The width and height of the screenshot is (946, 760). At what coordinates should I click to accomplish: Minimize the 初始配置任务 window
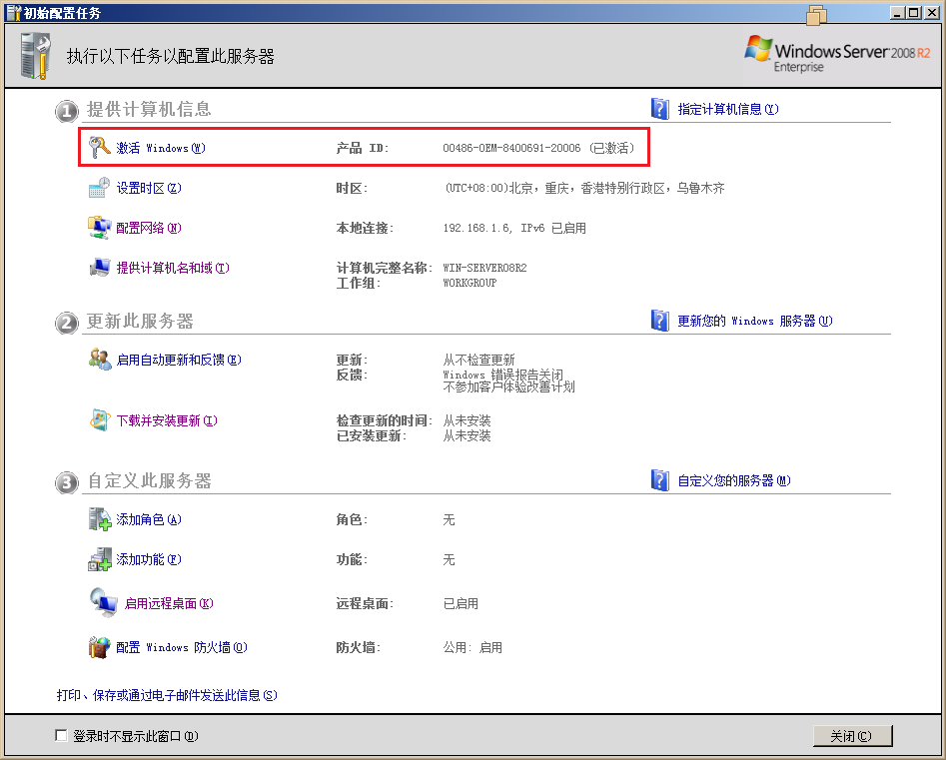coord(898,13)
